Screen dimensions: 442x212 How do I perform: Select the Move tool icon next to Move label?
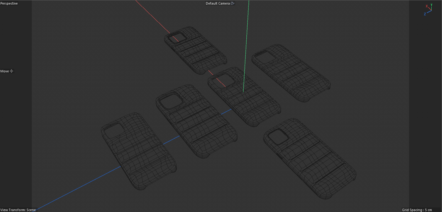(x=11, y=71)
